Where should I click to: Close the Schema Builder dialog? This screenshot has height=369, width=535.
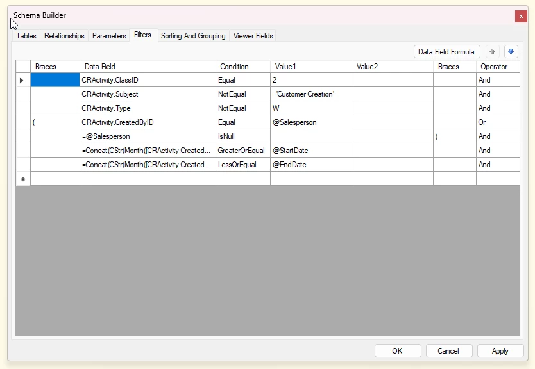tap(521, 16)
